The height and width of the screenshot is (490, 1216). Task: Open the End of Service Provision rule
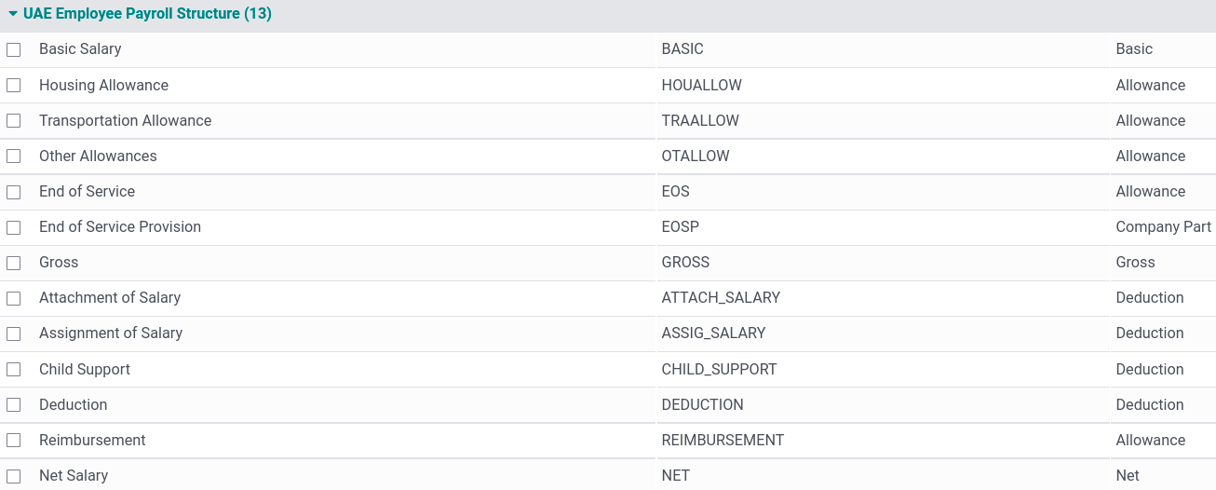point(120,227)
